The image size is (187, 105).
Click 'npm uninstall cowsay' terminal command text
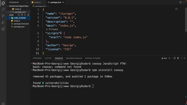tap(108, 70)
